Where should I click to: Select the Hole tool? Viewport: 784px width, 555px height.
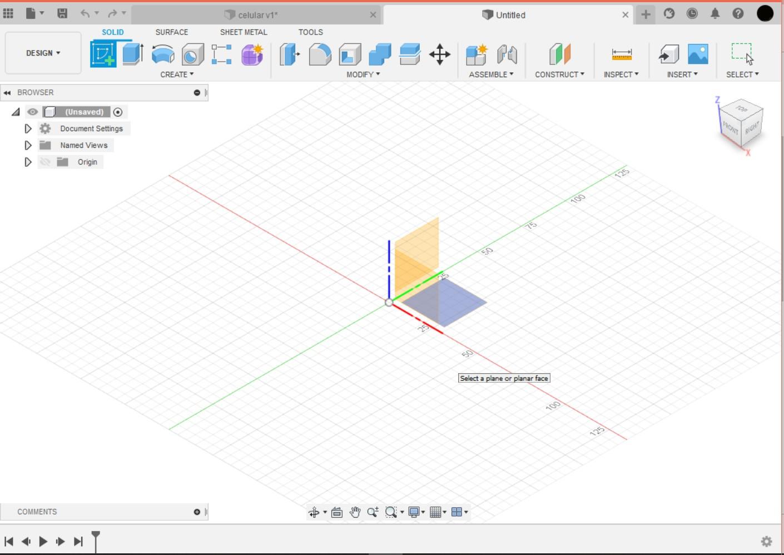click(192, 54)
